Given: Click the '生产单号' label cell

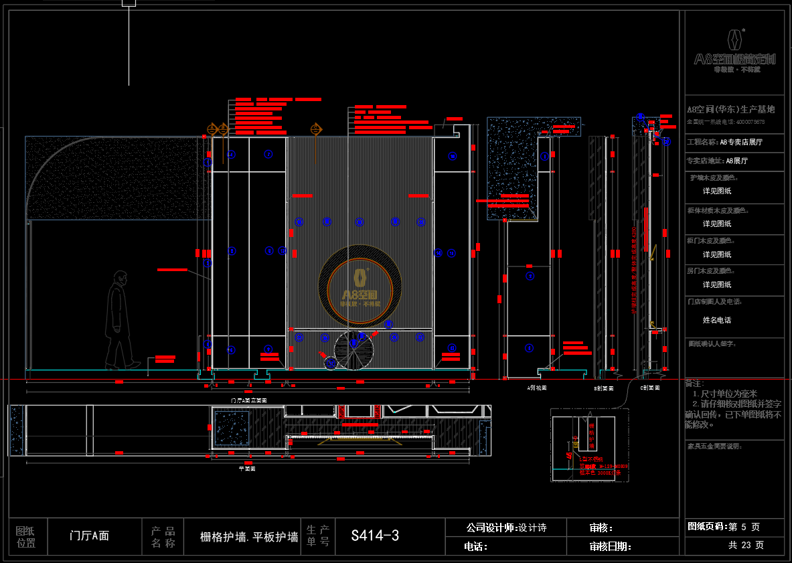Looking at the screenshot, I should 318,536.
